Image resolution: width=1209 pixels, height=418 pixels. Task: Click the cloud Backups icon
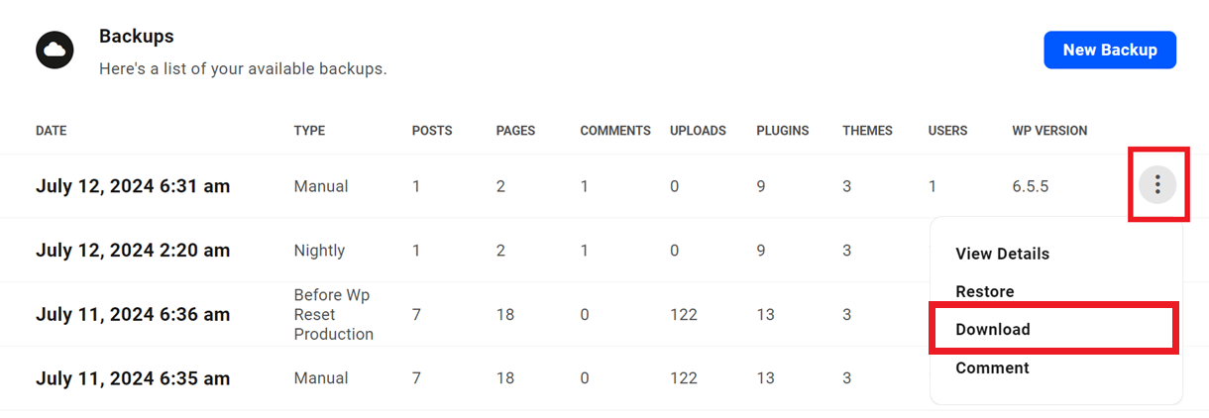point(55,50)
